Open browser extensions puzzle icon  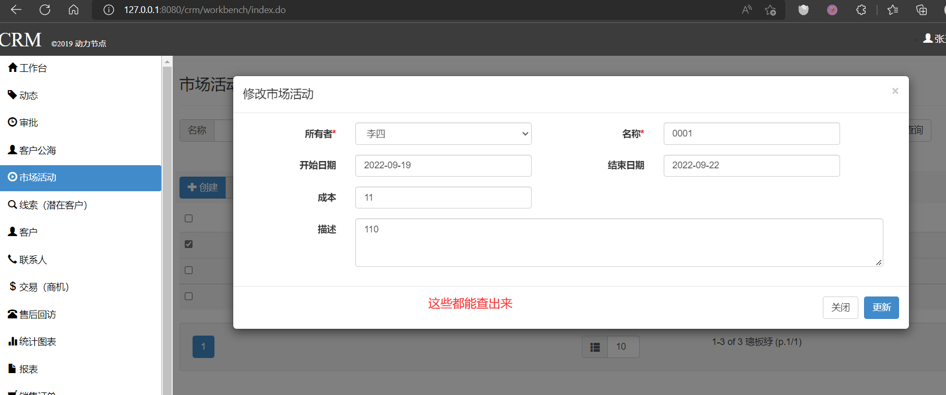pyautogui.click(x=861, y=10)
